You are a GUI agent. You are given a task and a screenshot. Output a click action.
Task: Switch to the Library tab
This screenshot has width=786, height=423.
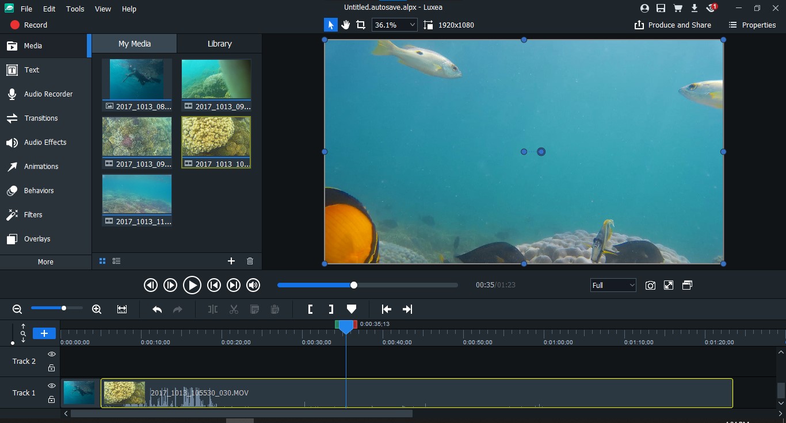tap(219, 43)
